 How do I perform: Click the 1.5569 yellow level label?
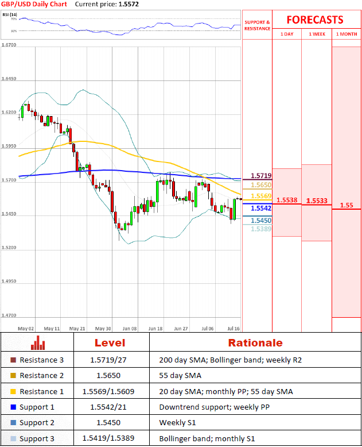tap(261, 196)
